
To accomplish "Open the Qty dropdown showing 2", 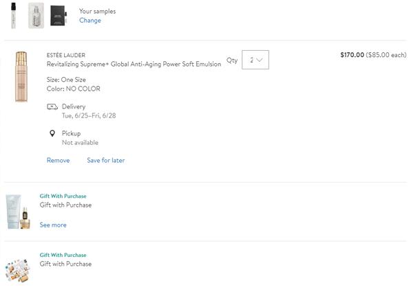I will point(255,60).
